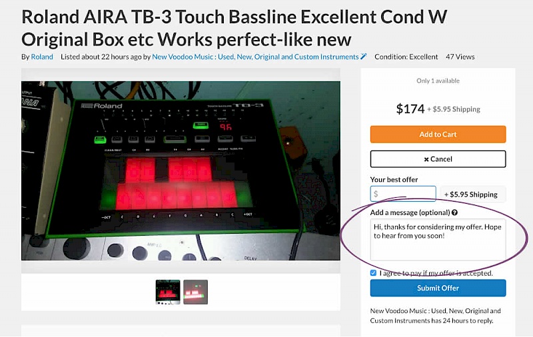The width and height of the screenshot is (533, 337).
Task: Click the guitar icon beside shop name
Action: click(364, 57)
